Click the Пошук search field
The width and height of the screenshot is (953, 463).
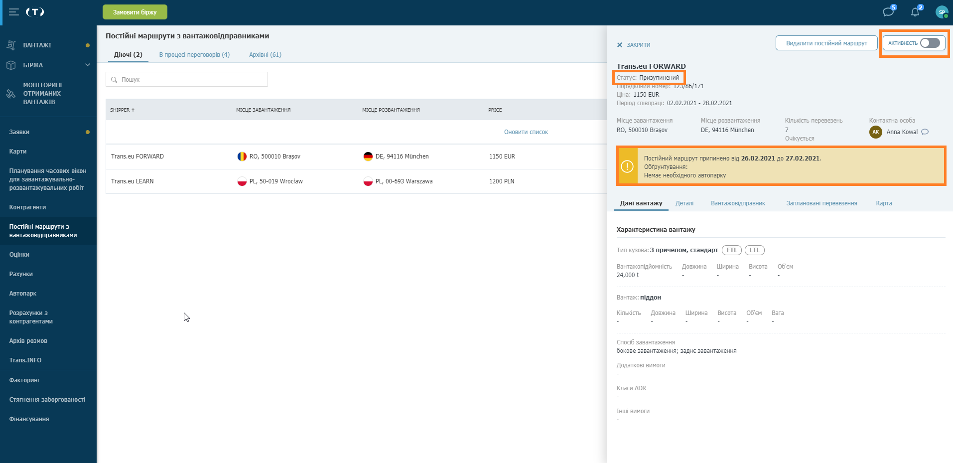pyautogui.click(x=187, y=79)
